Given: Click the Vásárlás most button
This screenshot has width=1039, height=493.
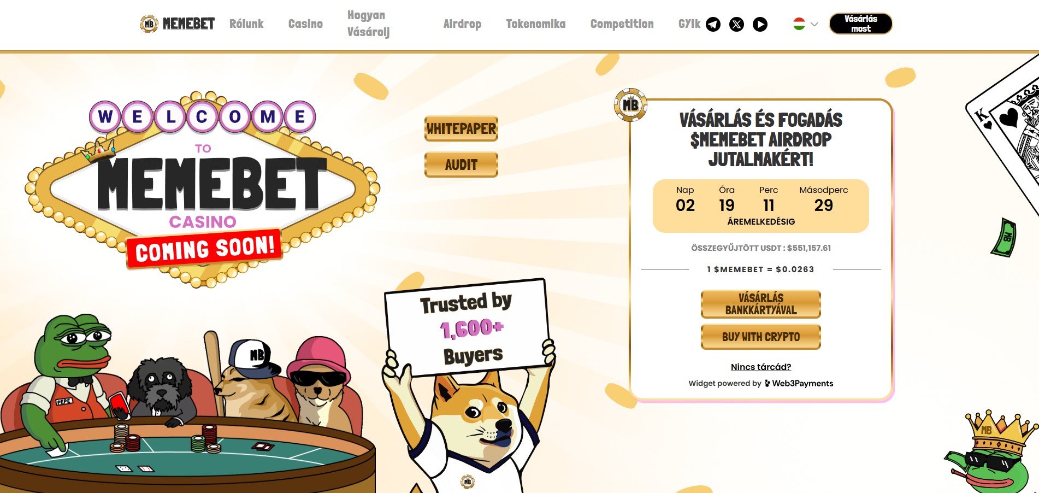Looking at the screenshot, I should tap(860, 24).
